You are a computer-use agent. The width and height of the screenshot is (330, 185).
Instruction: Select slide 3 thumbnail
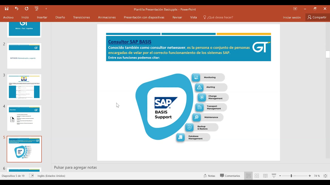[x=24, y=87]
